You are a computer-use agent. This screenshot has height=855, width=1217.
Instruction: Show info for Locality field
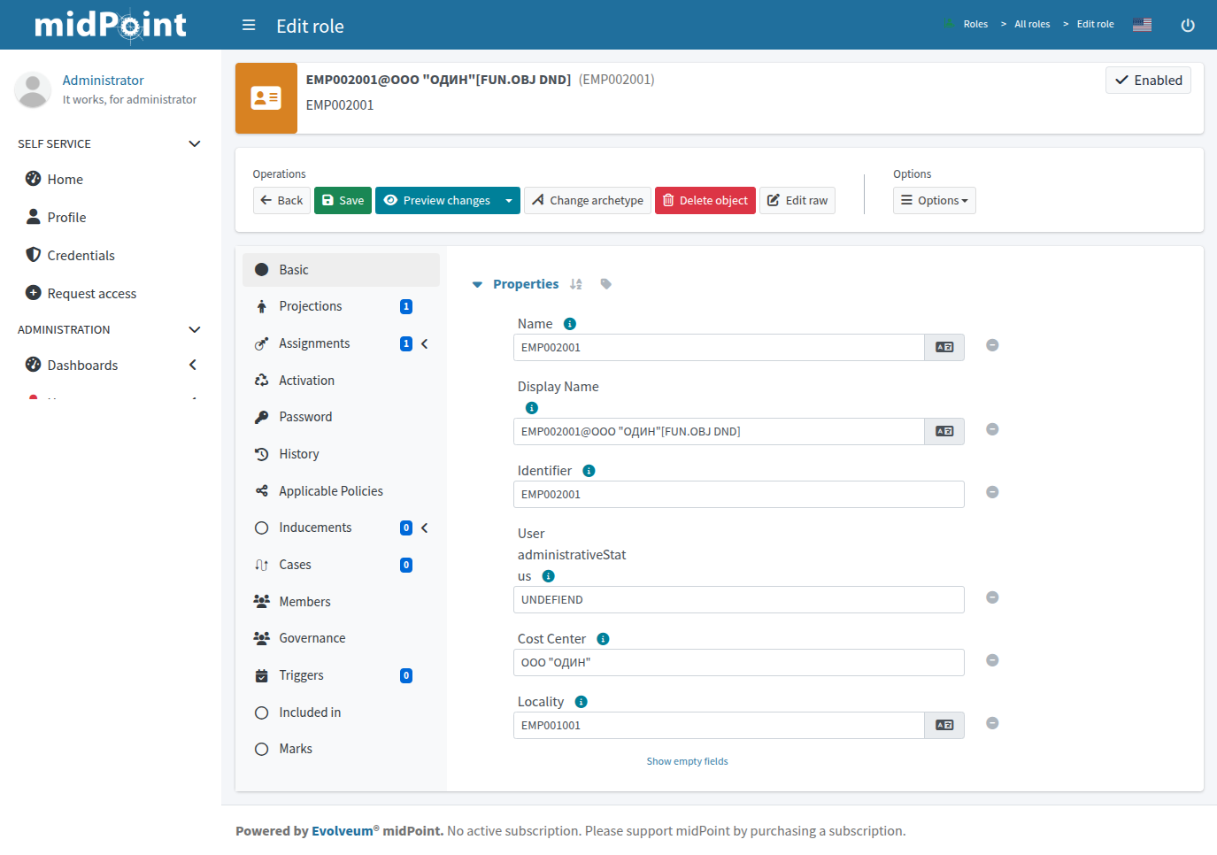click(582, 702)
